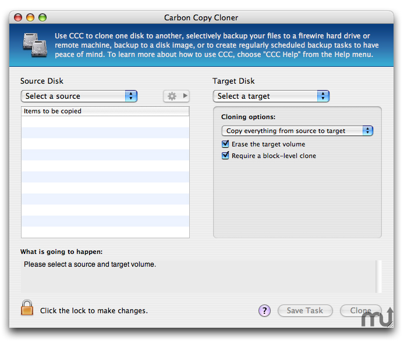Click the padlock icon to unlock changes

pyautogui.click(x=27, y=307)
